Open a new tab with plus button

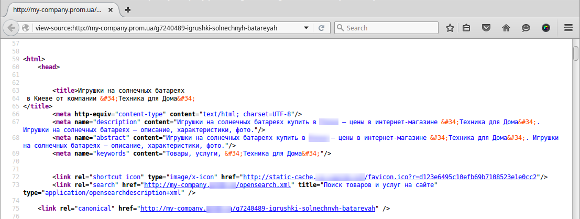(x=128, y=9)
